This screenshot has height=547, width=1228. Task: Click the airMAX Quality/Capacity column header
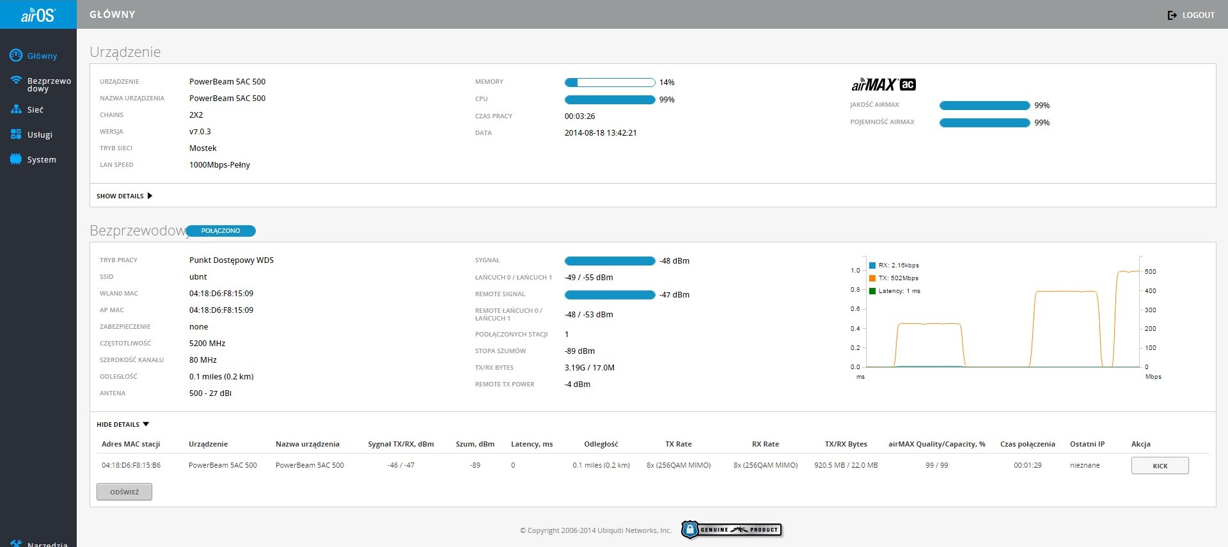[x=937, y=444]
